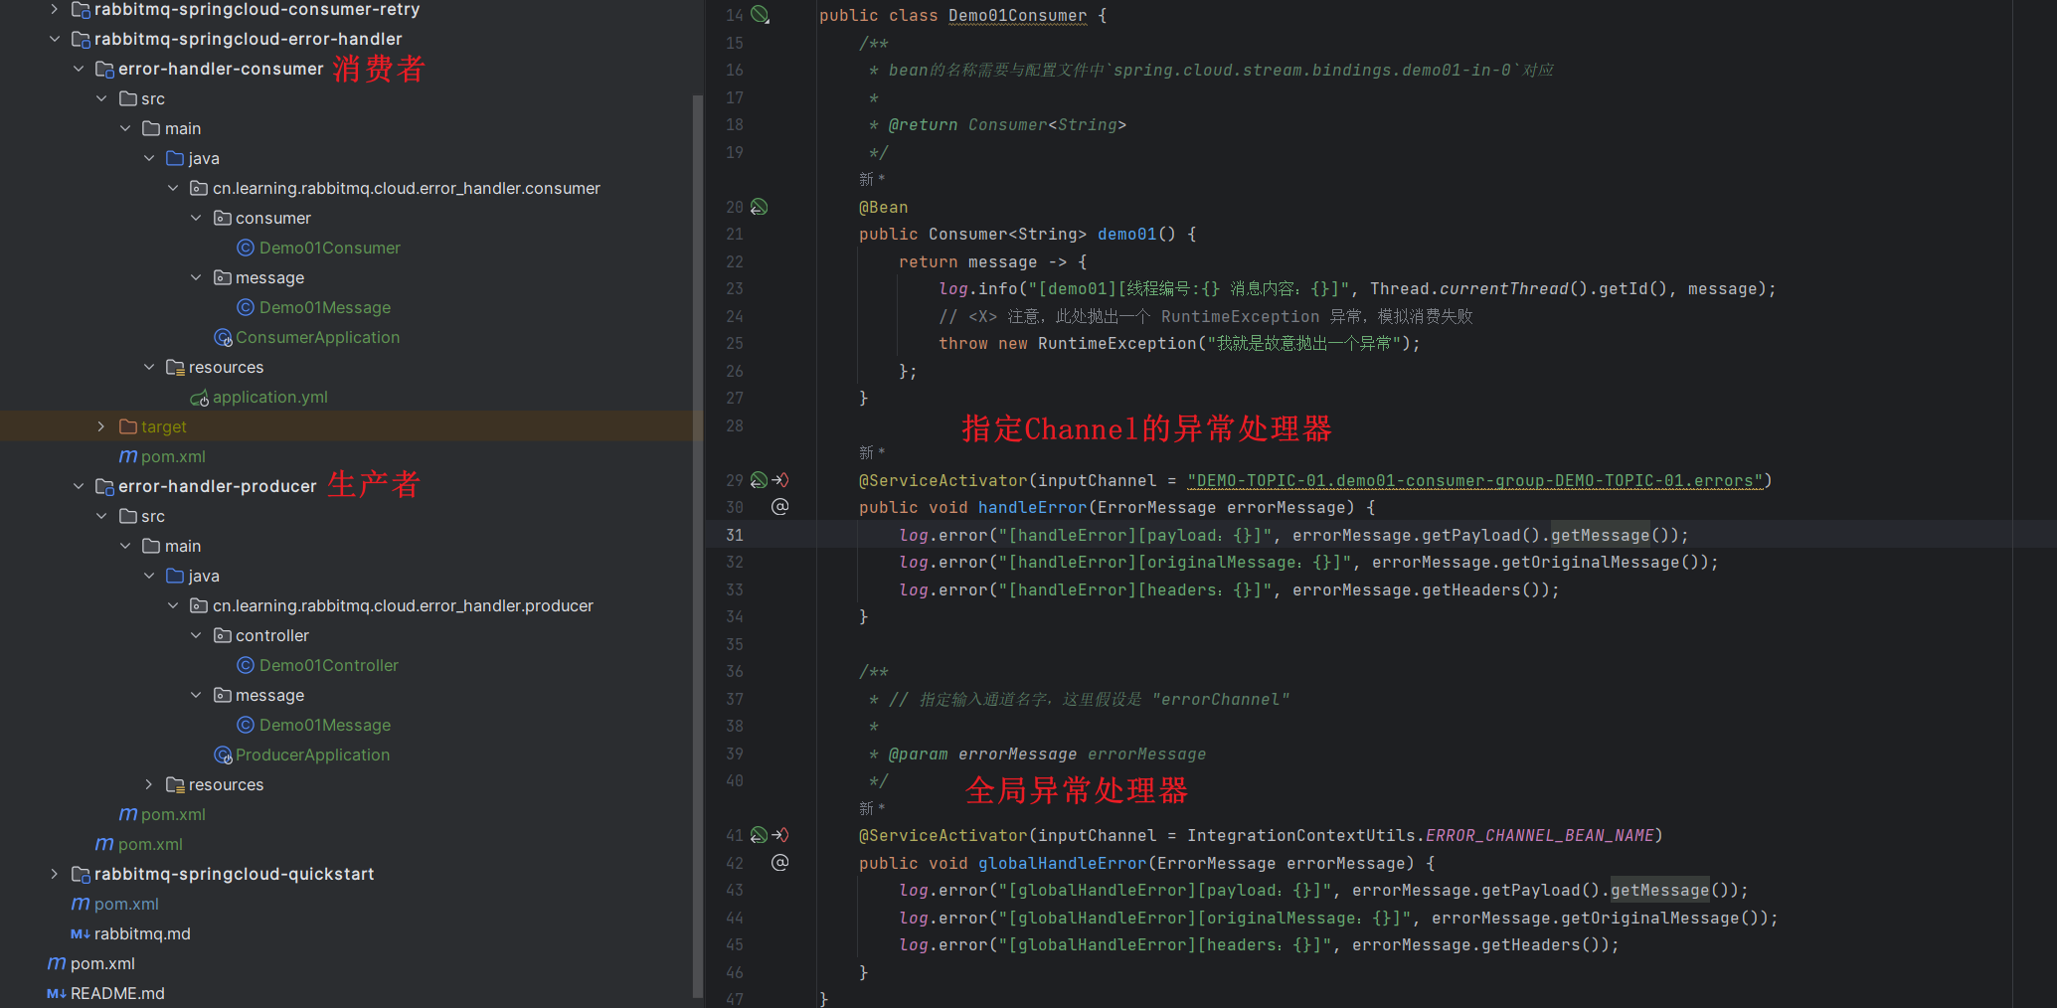Collapse the error-handler-producer folder

[78, 486]
